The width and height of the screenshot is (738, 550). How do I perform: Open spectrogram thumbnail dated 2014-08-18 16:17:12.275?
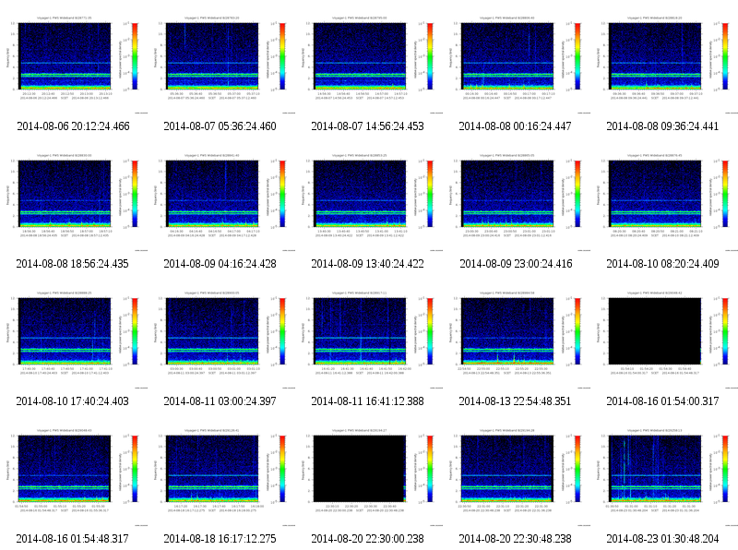(221, 472)
